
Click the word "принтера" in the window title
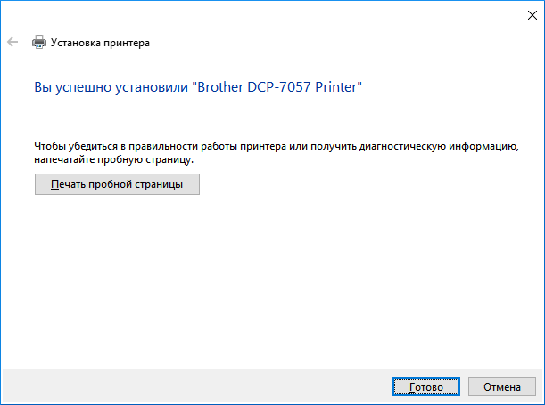pos(127,42)
